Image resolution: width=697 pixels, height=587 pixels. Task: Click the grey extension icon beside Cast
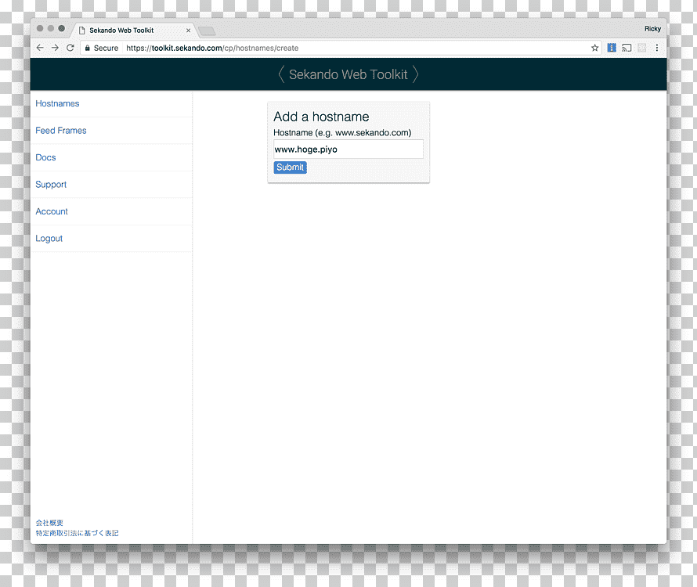642,48
